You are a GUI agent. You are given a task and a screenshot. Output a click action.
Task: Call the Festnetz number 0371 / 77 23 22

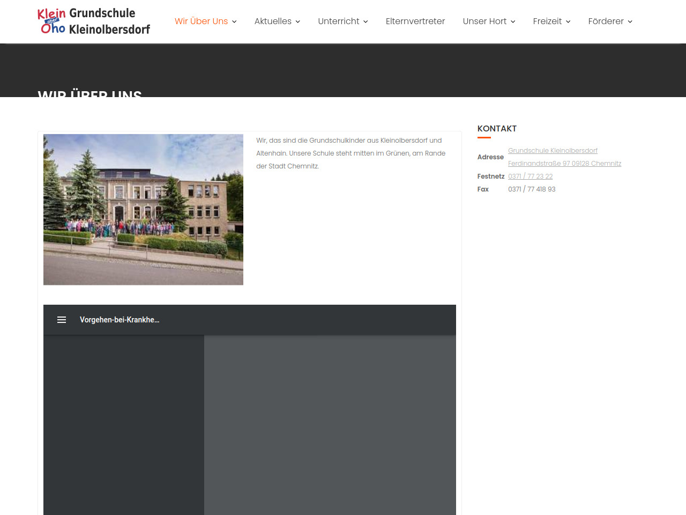[x=530, y=176]
